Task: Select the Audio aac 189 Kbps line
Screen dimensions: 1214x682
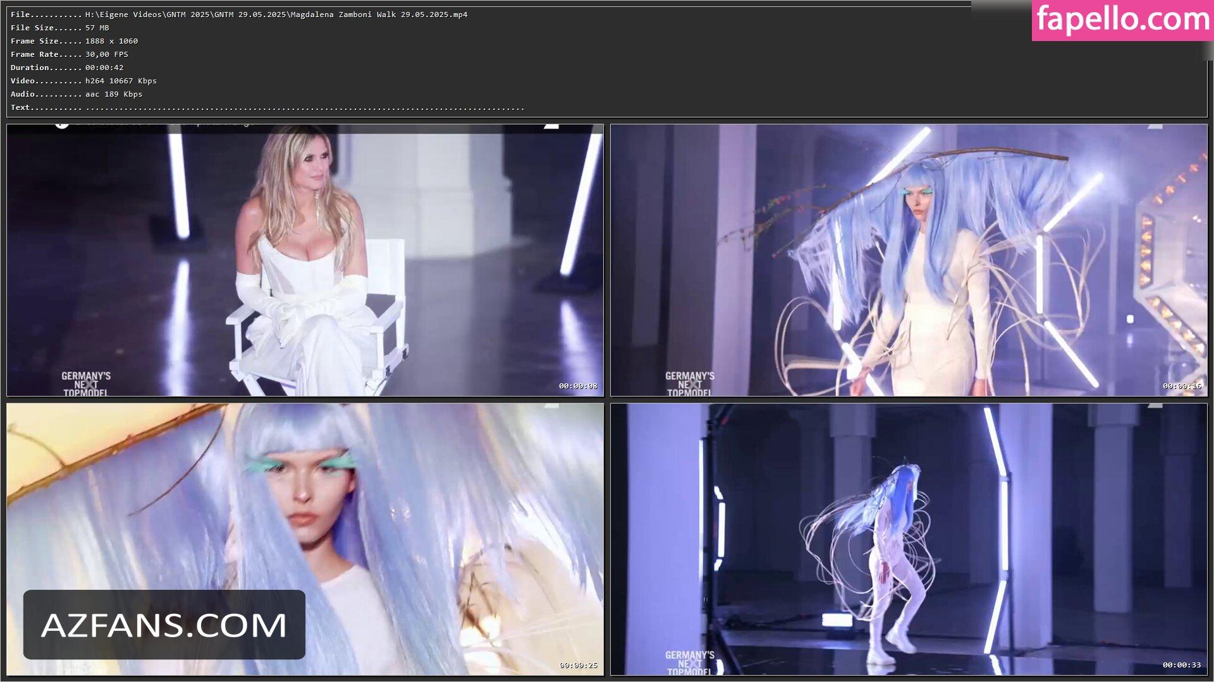Action: click(77, 94)
